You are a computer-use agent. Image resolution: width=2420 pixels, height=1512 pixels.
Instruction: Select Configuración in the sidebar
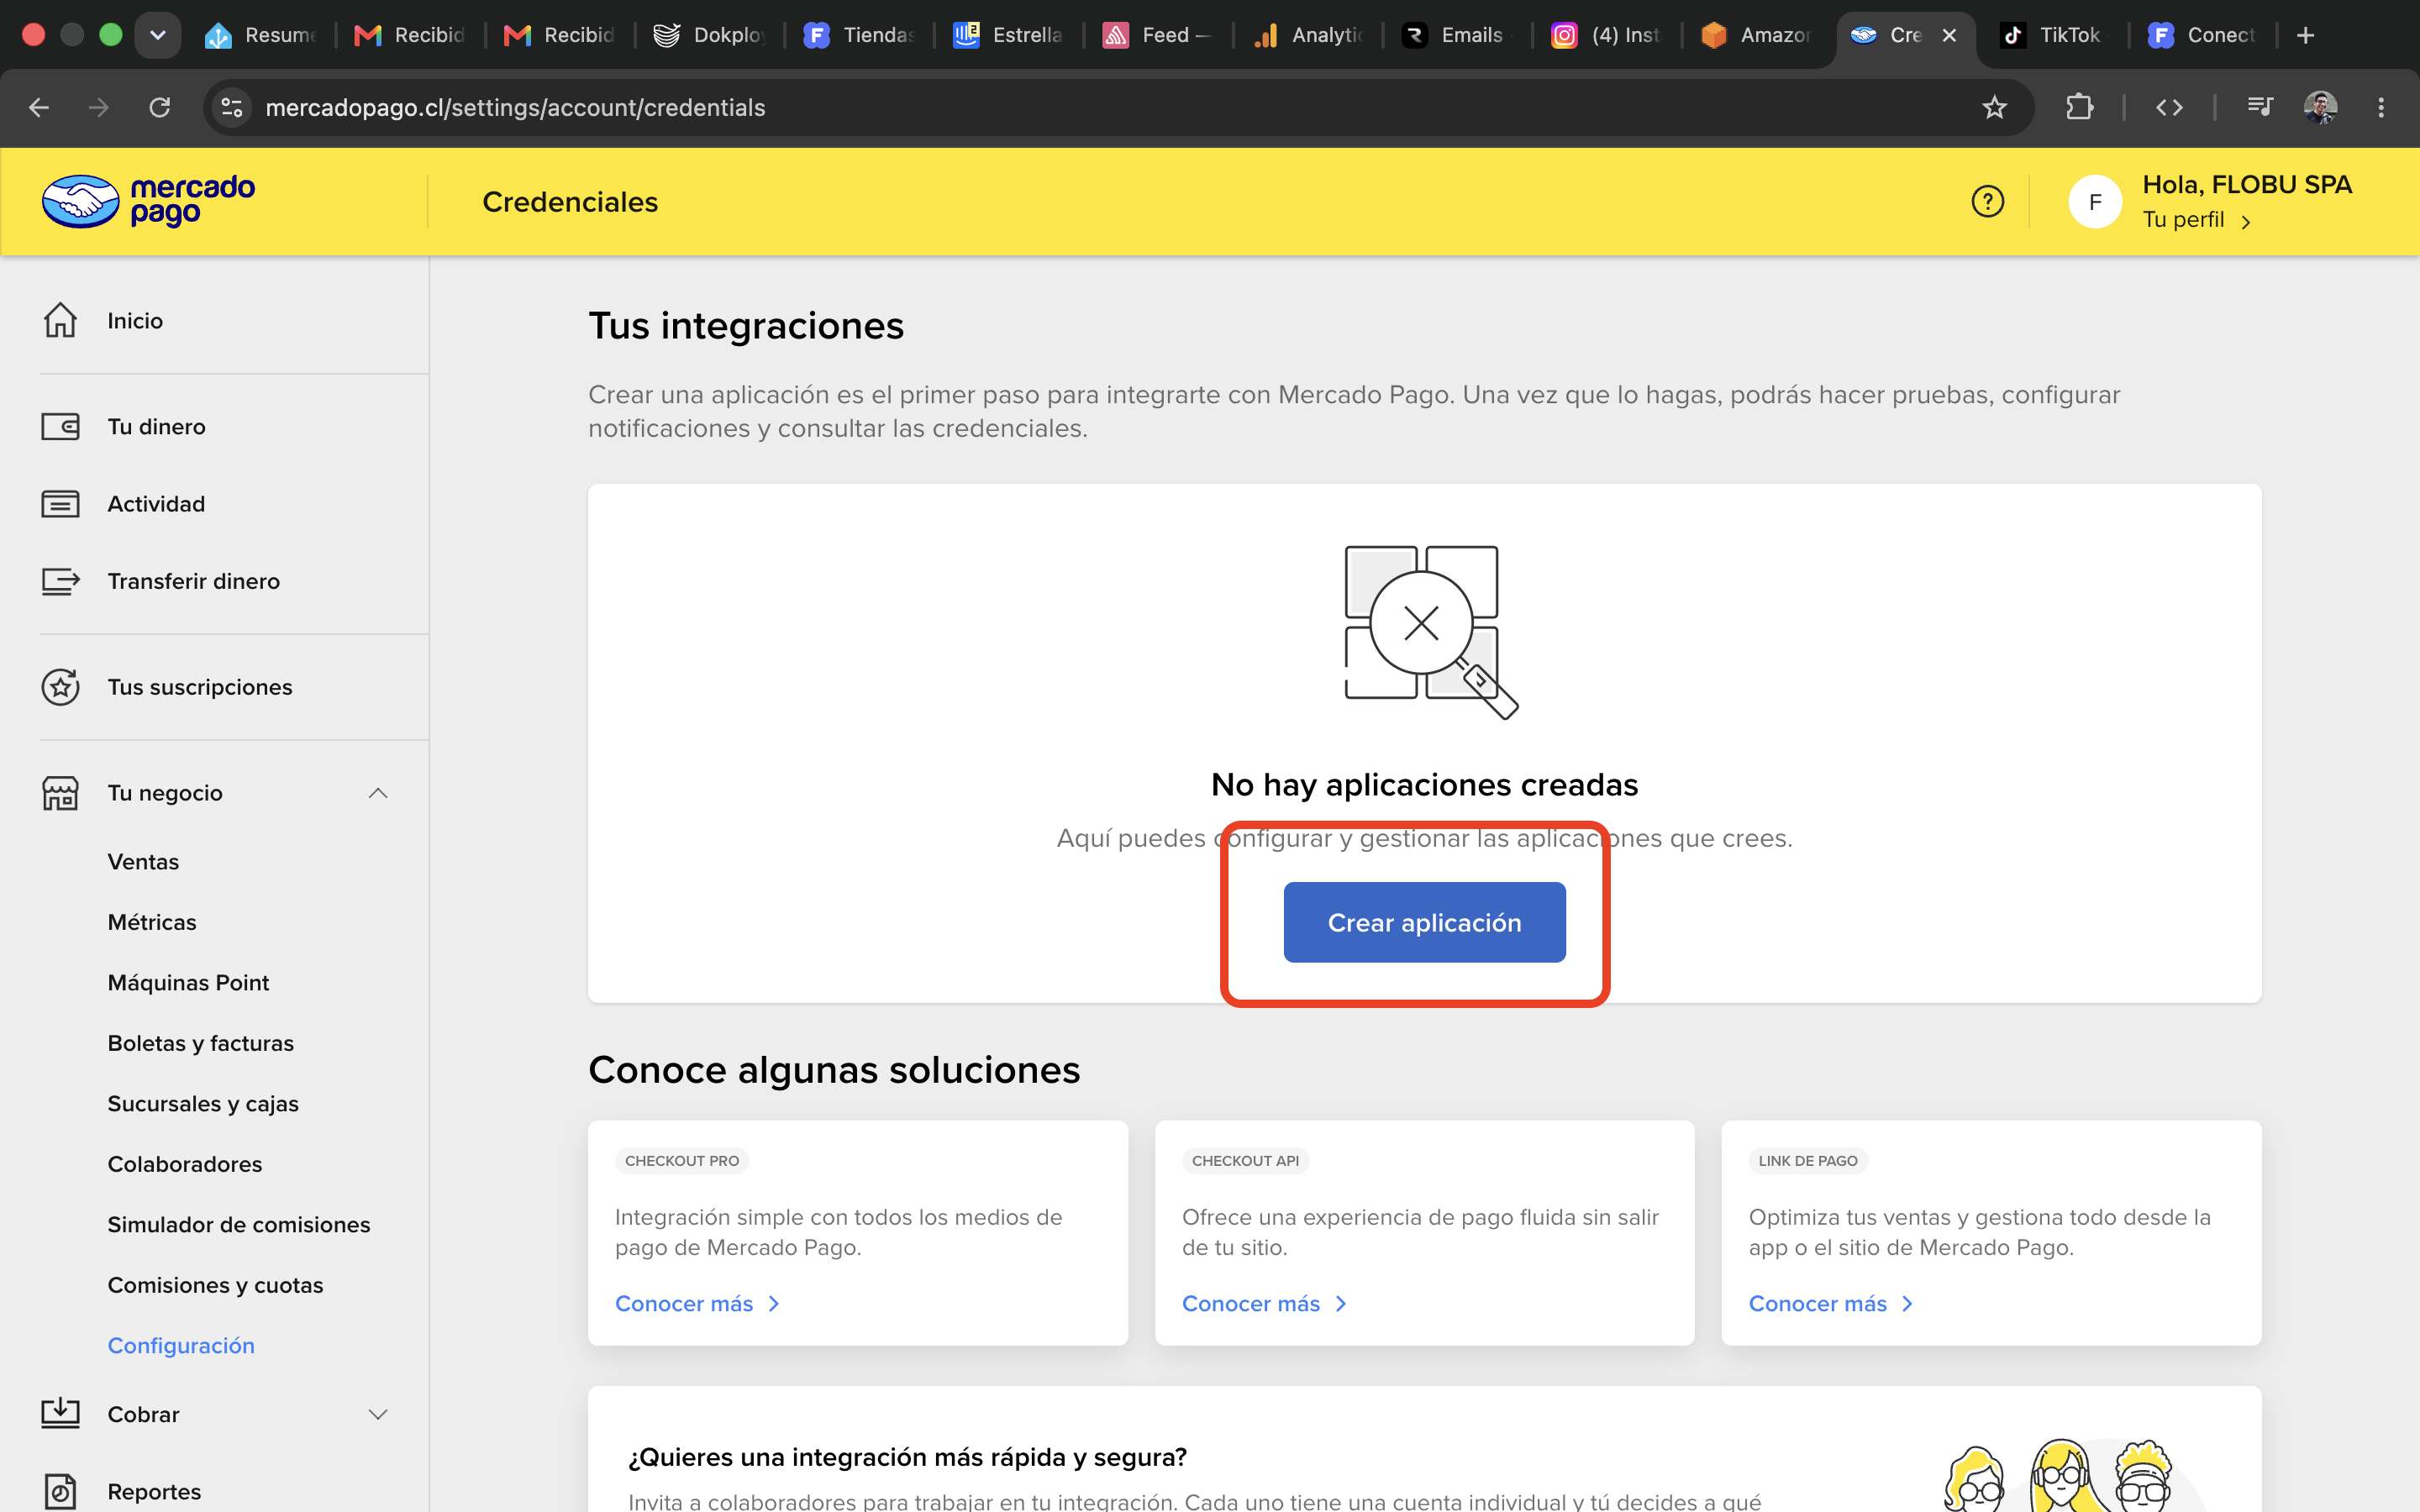tap(181, 1346)
